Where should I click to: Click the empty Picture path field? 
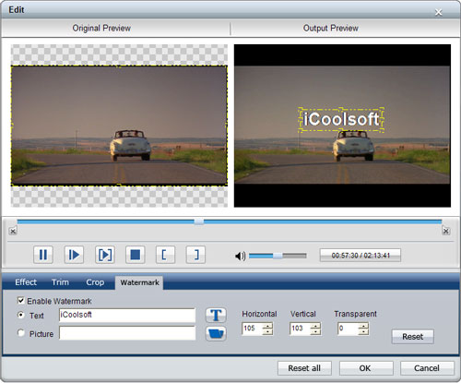[127, 333]
